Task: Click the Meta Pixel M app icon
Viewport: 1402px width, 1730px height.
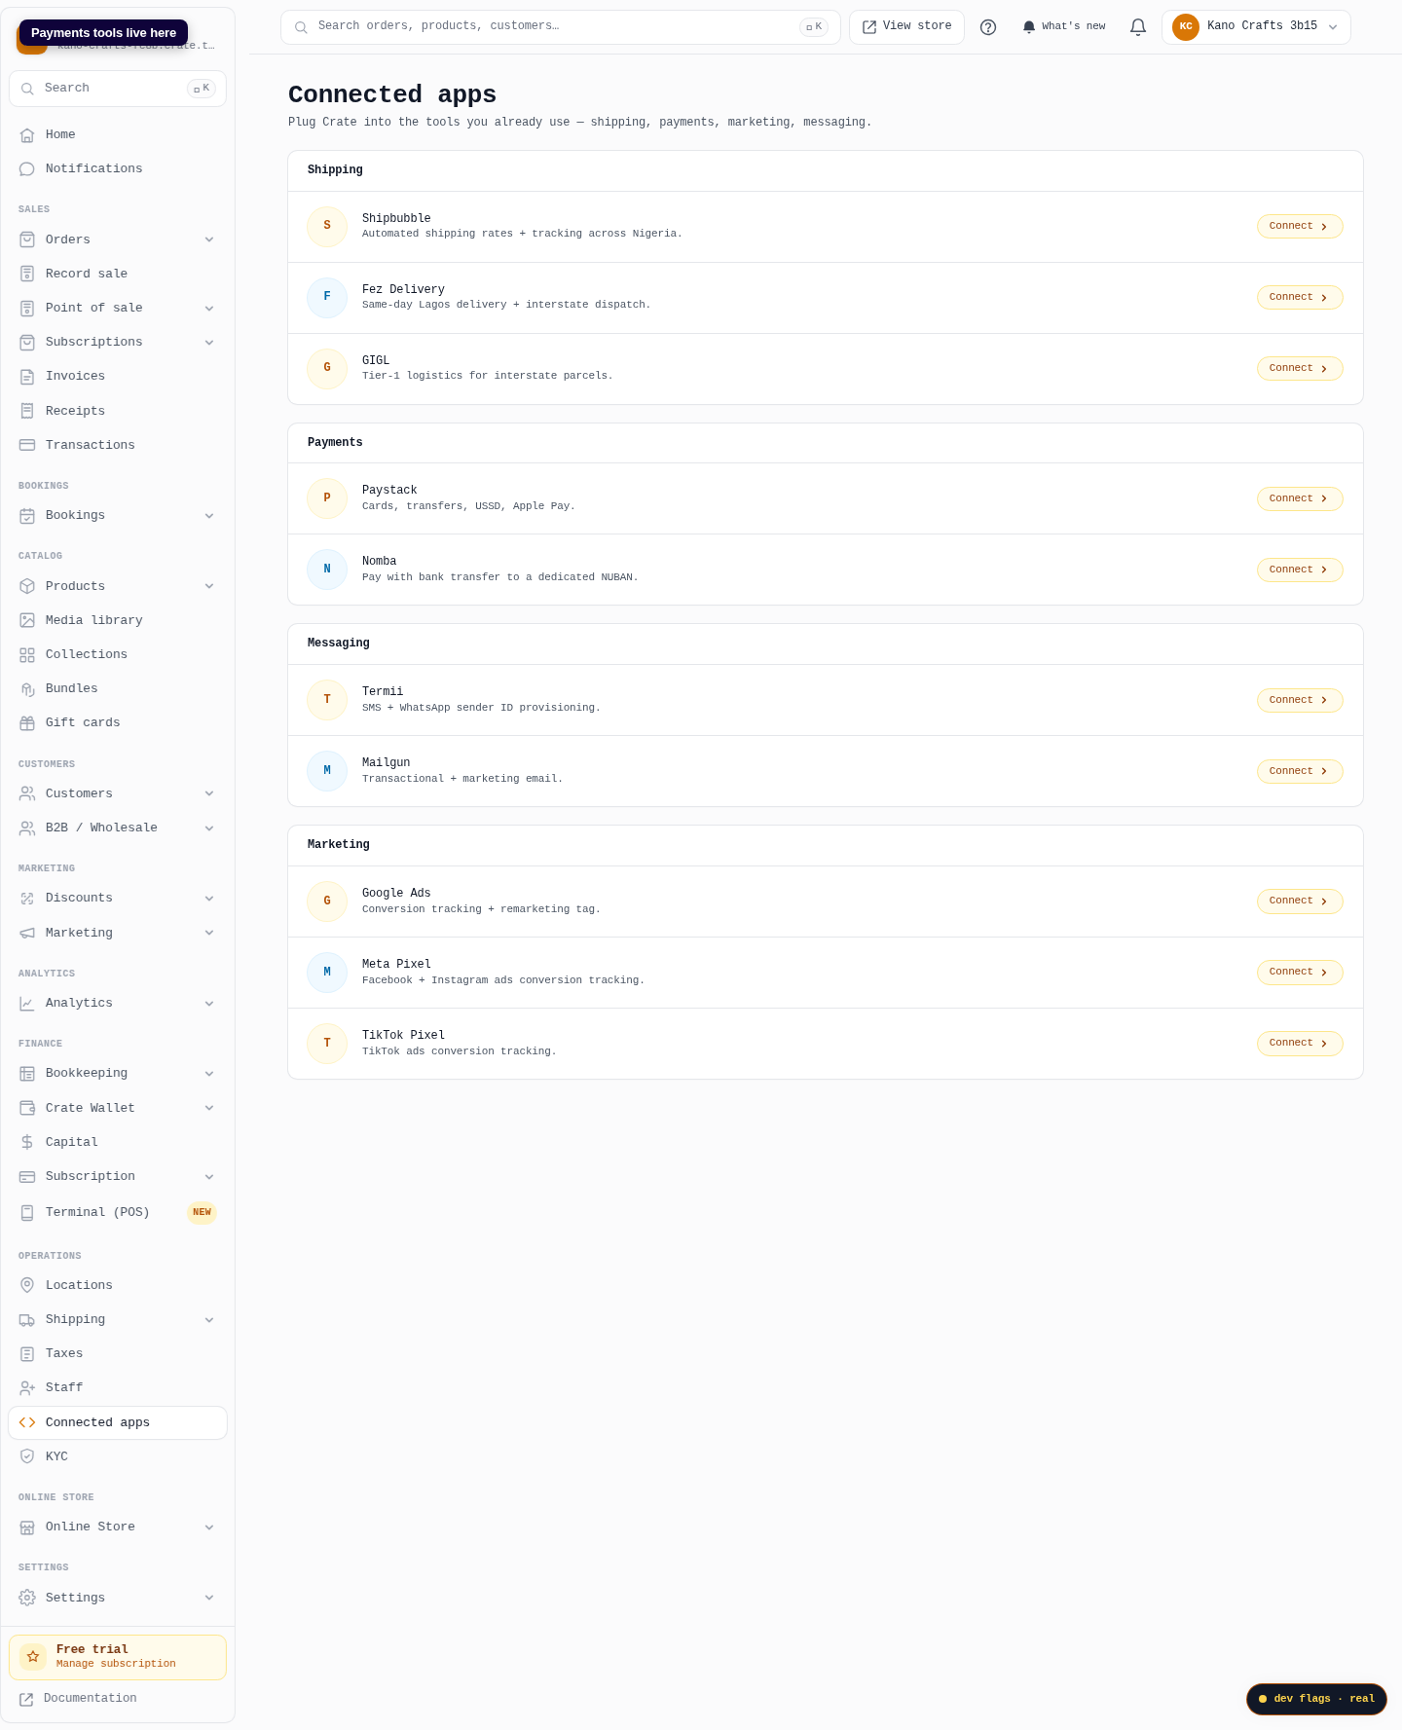Action: 327,973
